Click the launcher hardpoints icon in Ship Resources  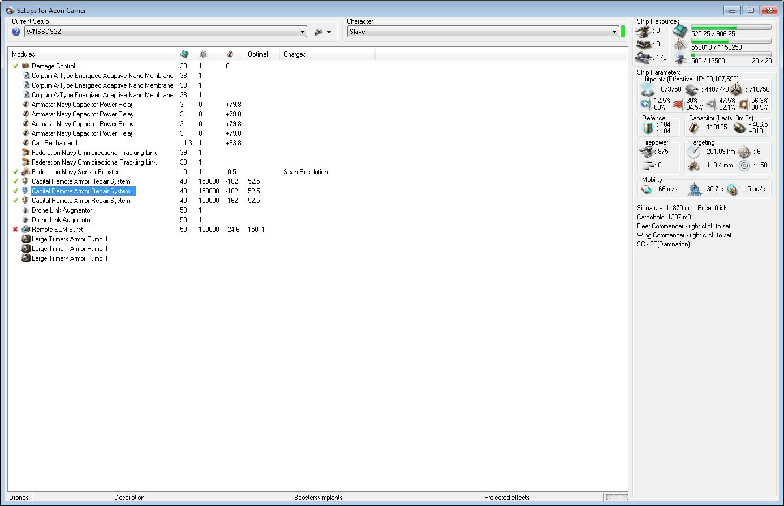point(643,44)
